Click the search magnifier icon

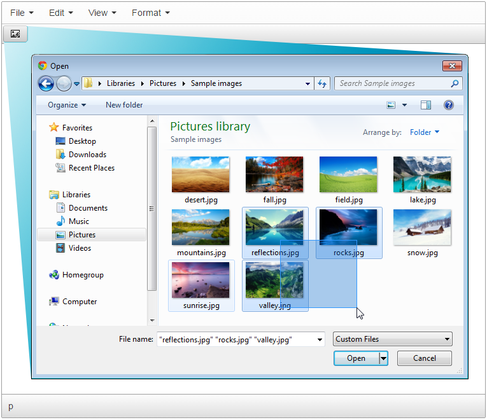[455, 83]
